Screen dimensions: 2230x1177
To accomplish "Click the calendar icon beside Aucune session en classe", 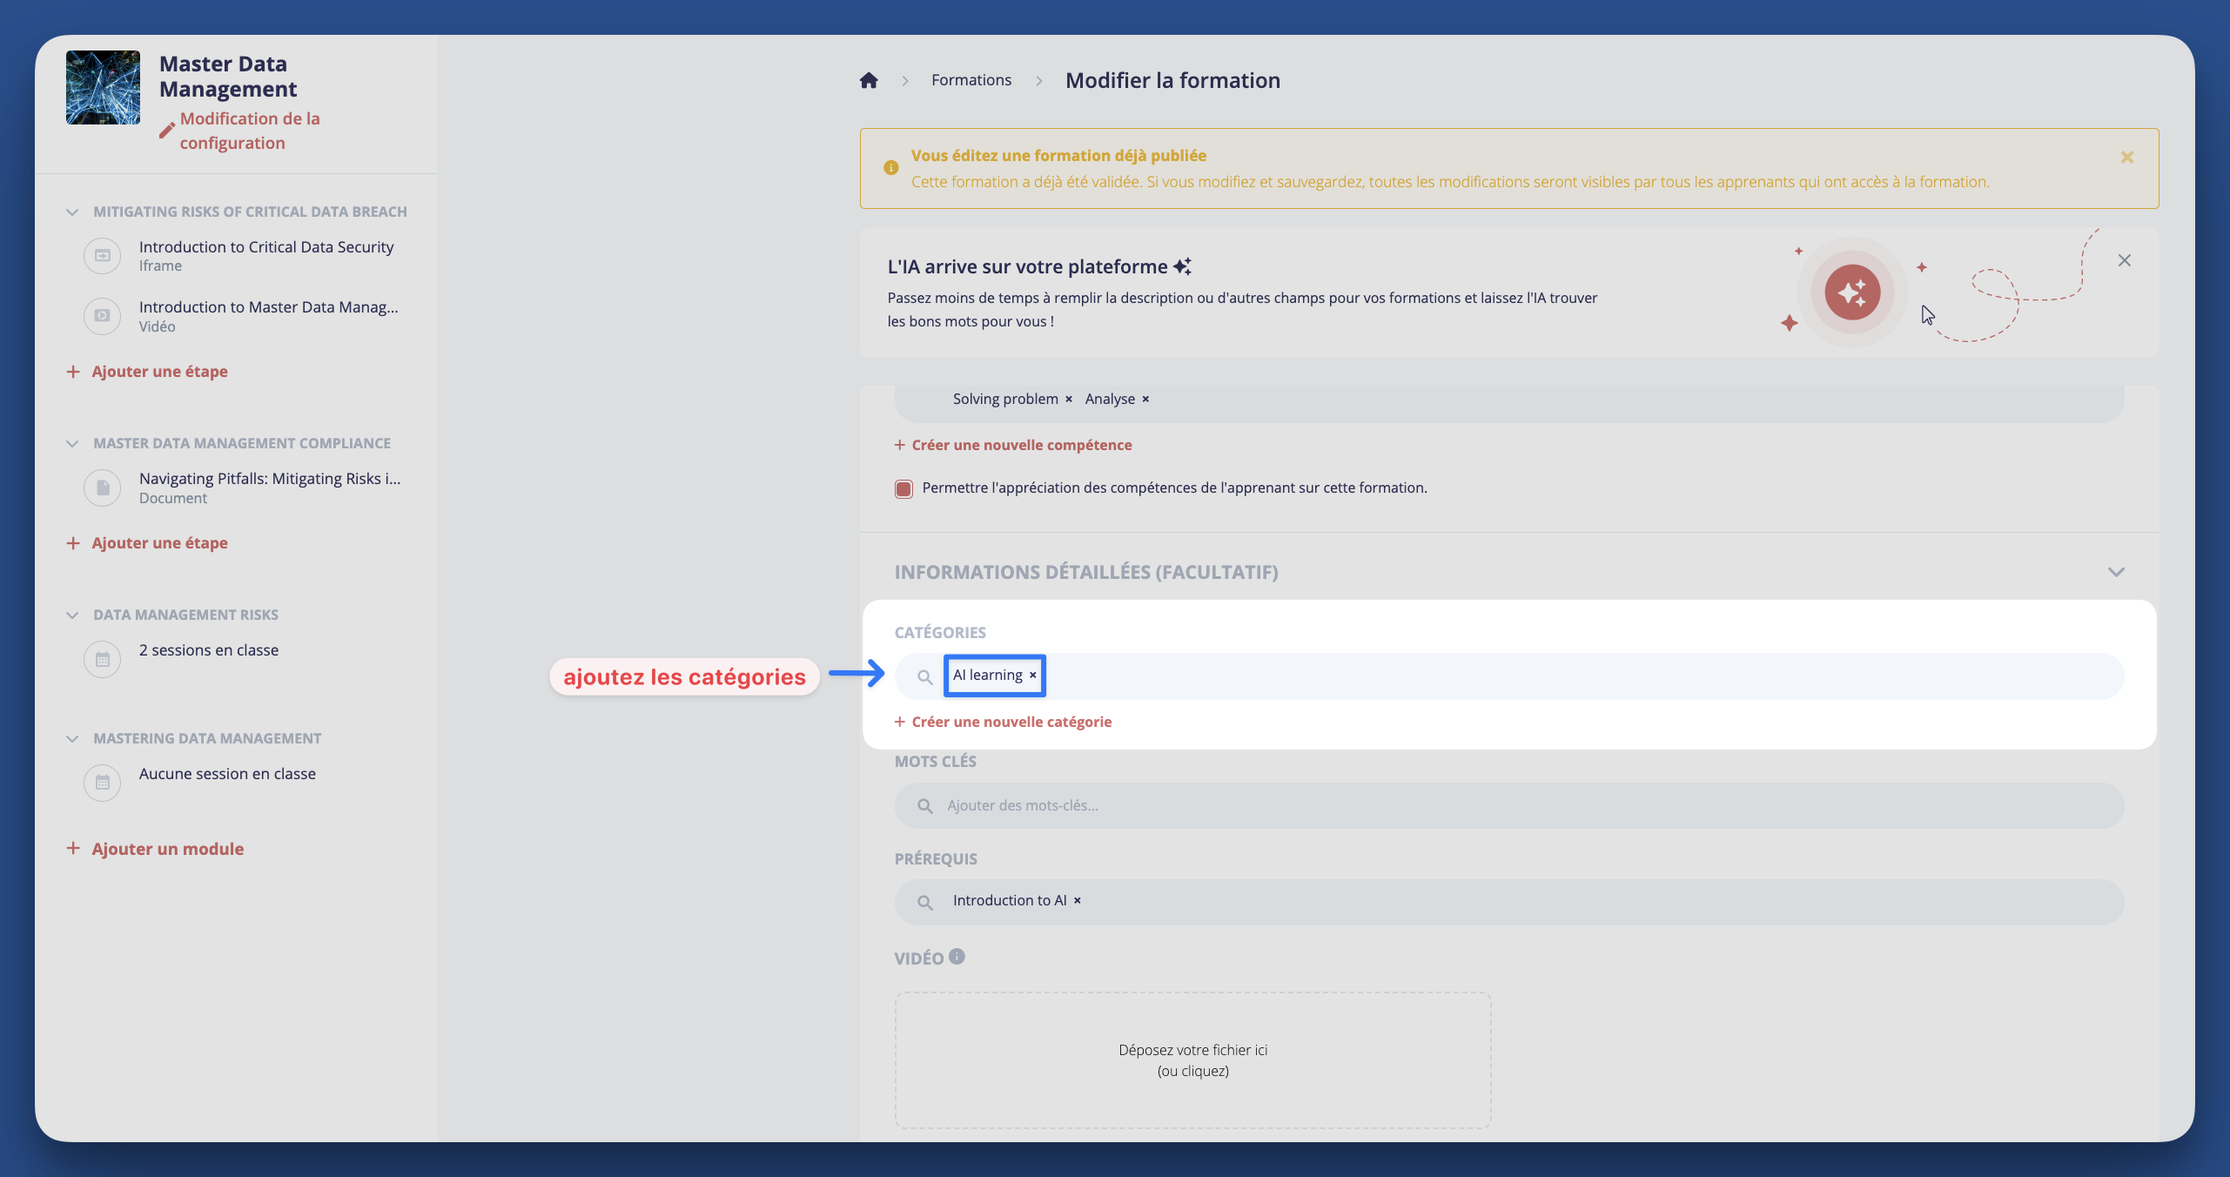I will coord(102,782).
